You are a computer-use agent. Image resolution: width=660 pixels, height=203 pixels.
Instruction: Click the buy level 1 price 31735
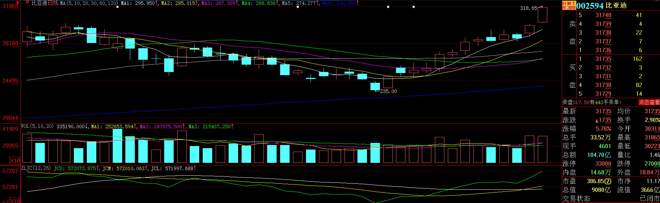click(x=603, y=59)
